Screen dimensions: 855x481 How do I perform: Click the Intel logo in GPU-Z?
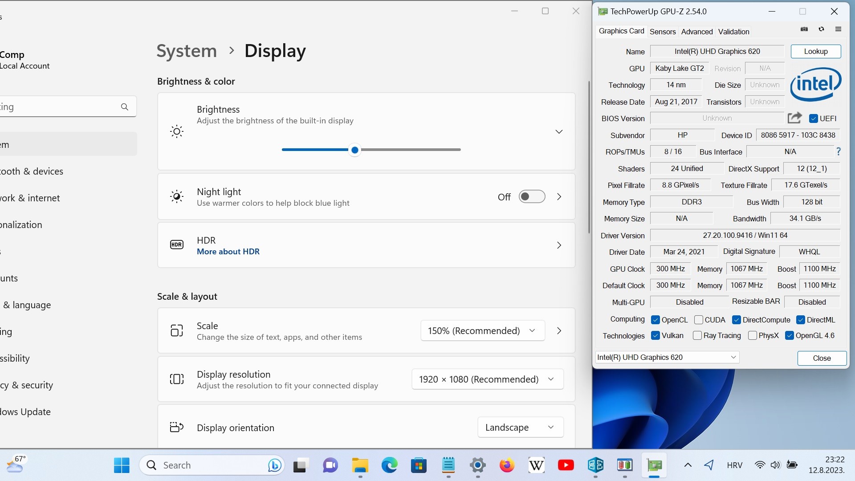[x=815, y=84]
